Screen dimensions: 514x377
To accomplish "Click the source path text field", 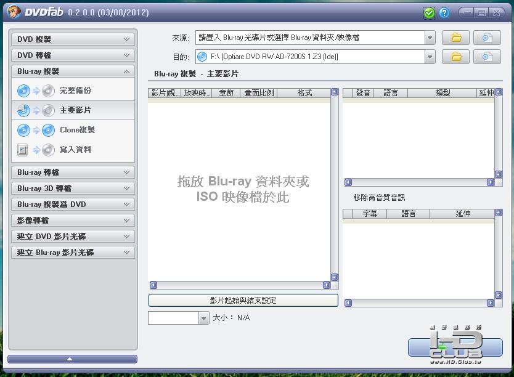I will point(310,38).
